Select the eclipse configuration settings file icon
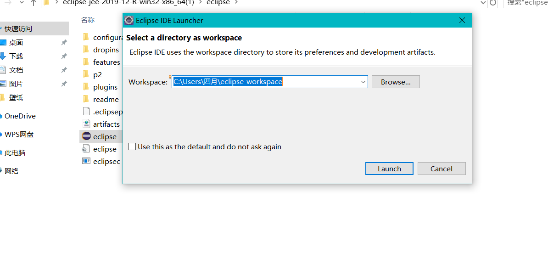The image size is (548, 276). pos(86,149)
